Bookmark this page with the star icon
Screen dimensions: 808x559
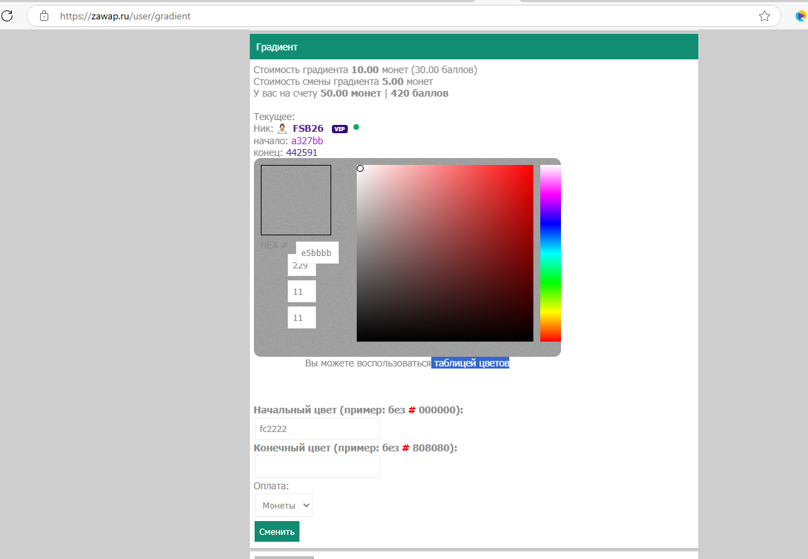764,16
